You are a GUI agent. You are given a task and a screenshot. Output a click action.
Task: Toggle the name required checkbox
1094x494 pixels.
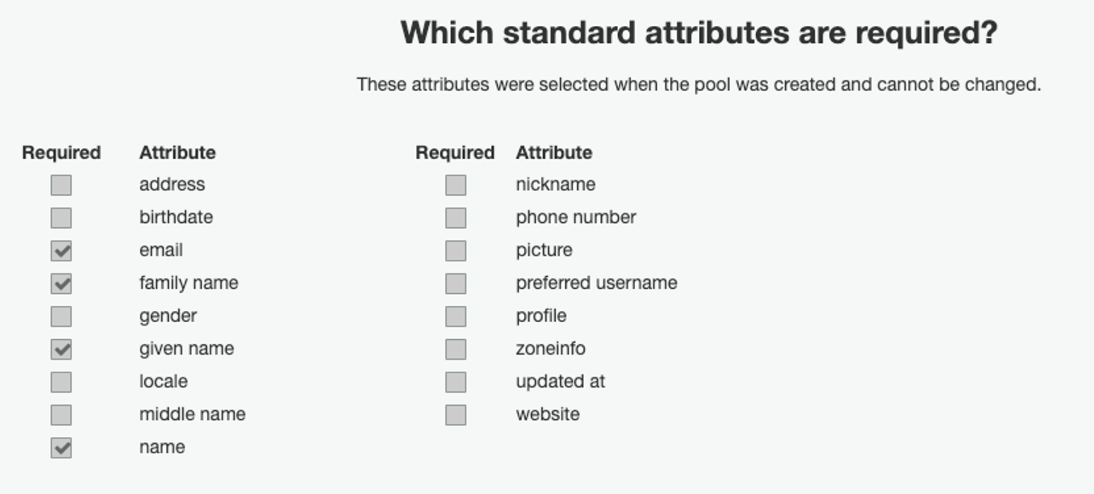pyautogui.click(x=61, y=447)
